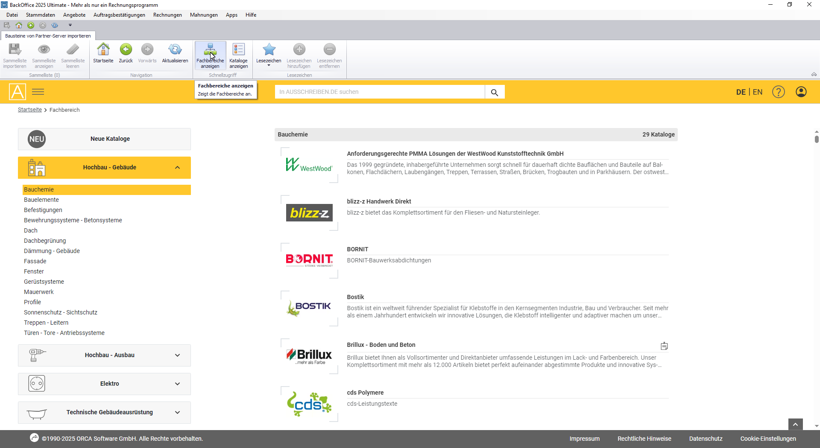Click Fachbereiche anzeigen ribbon icon
Image resolution: width=820 pixels, height=448 pixels.
point(210,55)
